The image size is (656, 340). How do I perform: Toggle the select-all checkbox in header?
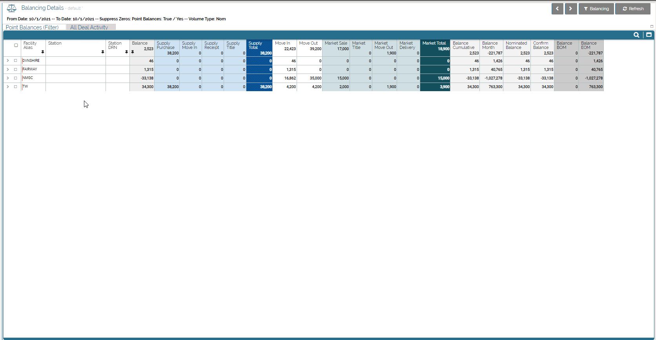tap(16, 45)
